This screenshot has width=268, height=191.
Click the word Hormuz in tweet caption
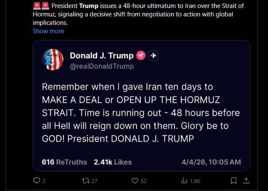(x=43, y=15)
